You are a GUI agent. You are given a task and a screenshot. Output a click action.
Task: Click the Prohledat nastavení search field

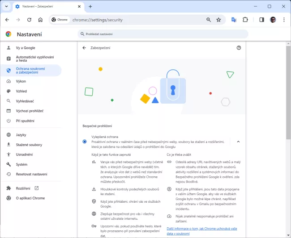pyautogui.click(x=163, y=34)
